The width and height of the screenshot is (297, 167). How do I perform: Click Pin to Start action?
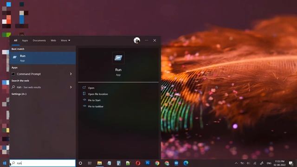pos(94,100)
